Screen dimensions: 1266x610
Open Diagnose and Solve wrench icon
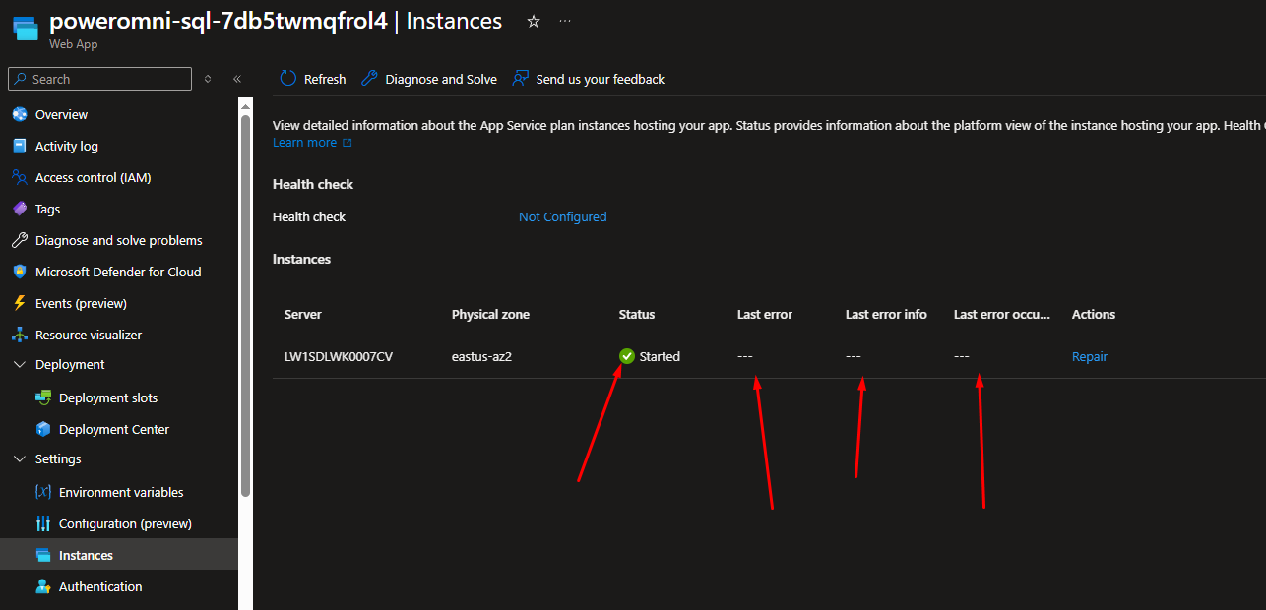tap(369, 79)
